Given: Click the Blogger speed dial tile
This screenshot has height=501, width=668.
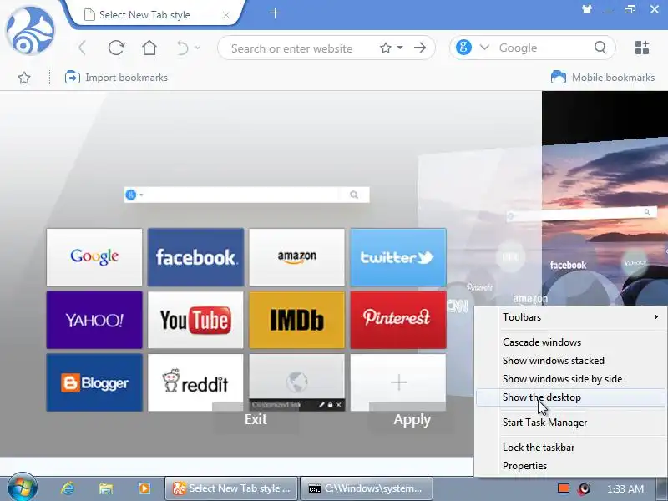Looking at the screenshot, I should pos(94,382).
